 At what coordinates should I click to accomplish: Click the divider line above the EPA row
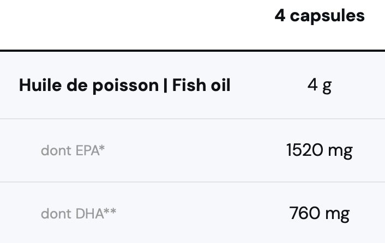click(x=192, y=119)
